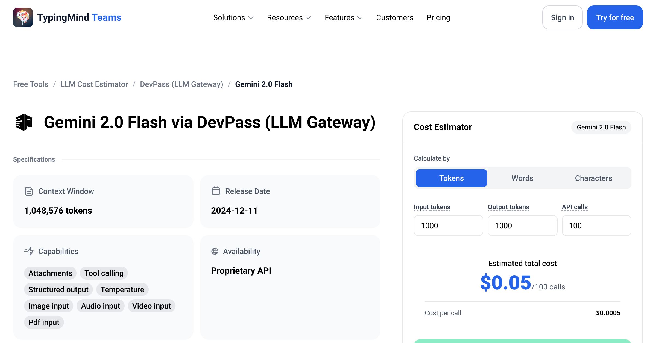Click the DevPass gateway logo beside the title
Image resolution: width=656 pixels, height=343 pixels.
tap(24, 122)
